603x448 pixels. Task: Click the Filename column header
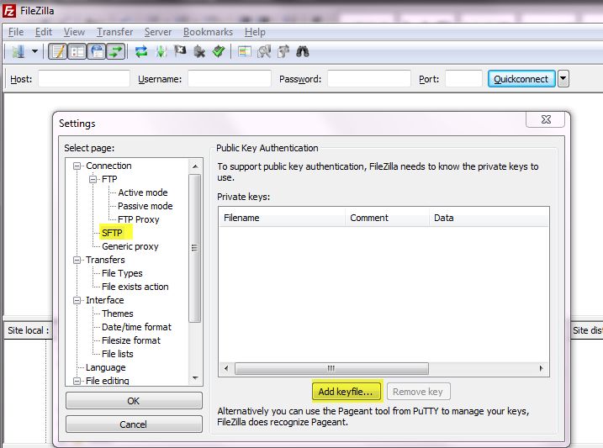point(282,218)
